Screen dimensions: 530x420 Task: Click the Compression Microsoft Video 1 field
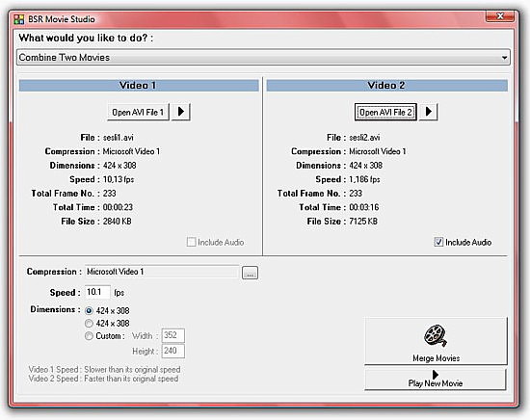tap(162, 272)
